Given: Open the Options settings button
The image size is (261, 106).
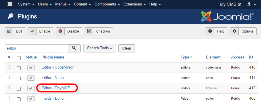Looking at the screenshot, I should [x=243, y=31].
